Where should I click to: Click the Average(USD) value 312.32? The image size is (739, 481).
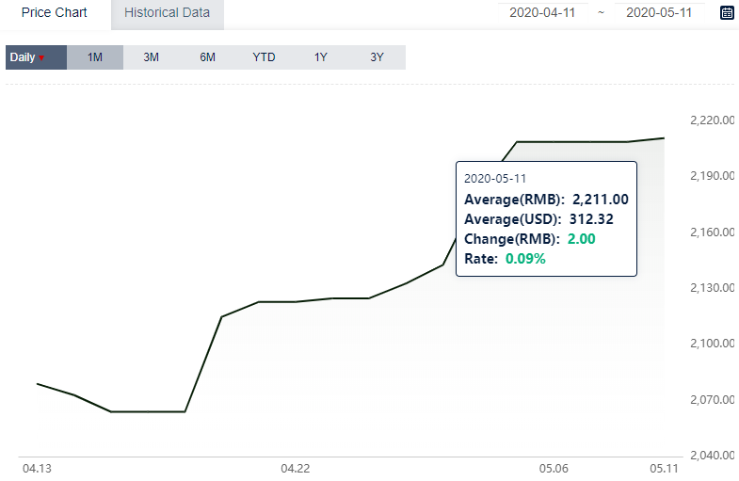tap(591, 219)
